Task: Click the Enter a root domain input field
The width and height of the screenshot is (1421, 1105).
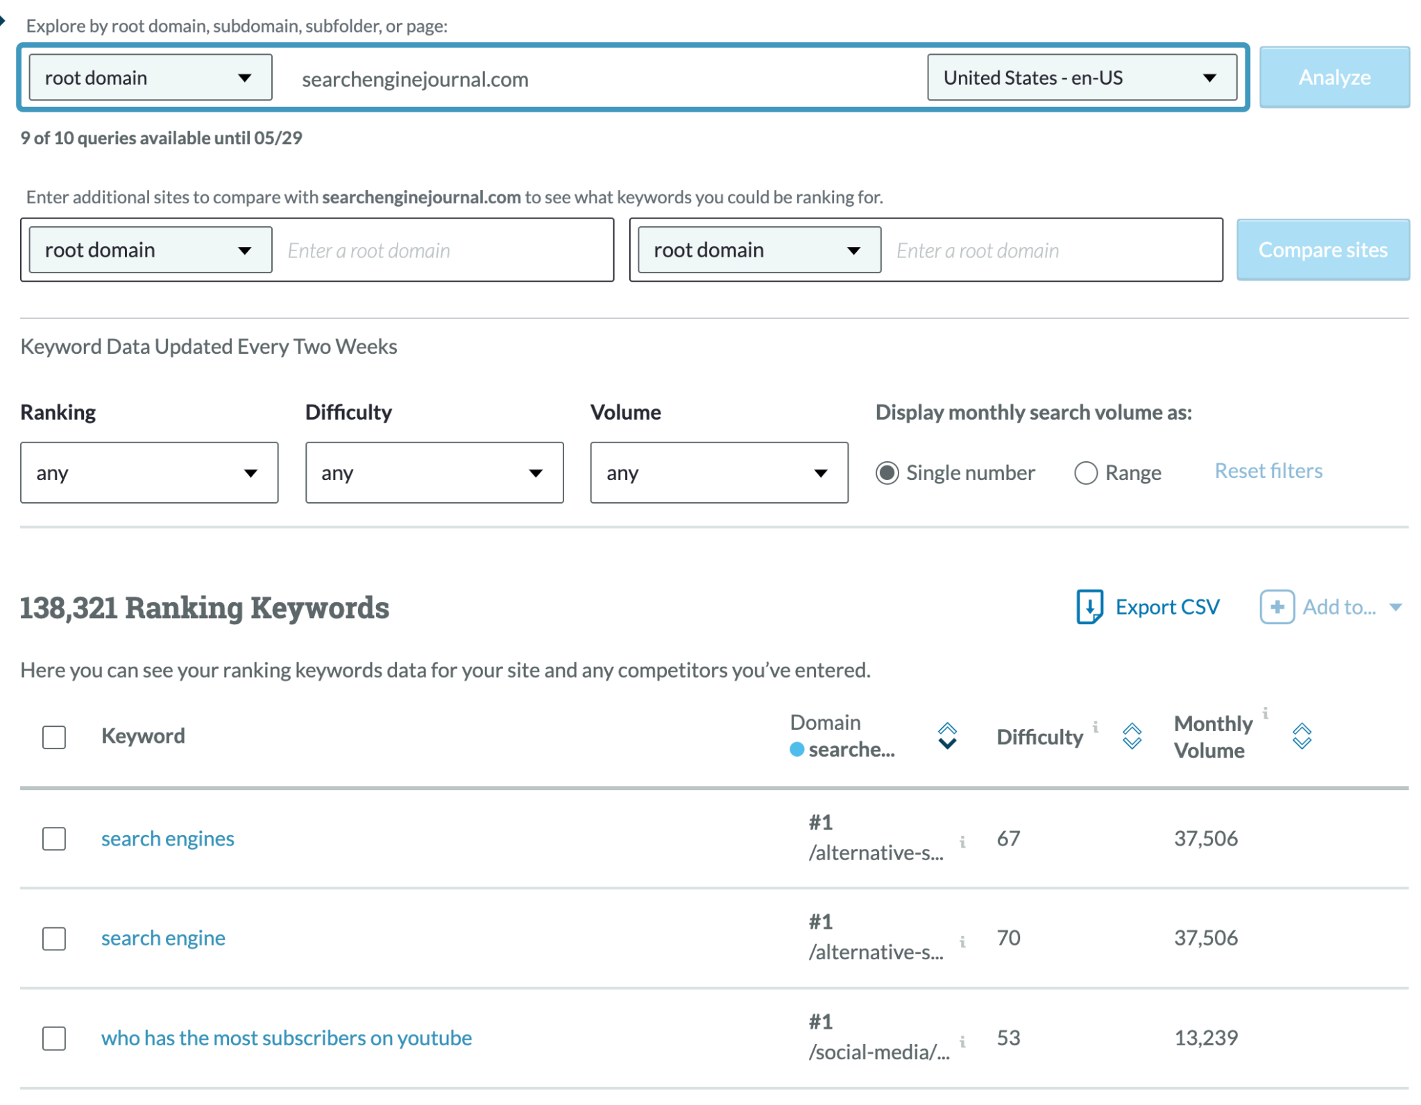Action: click(x=444, y=250)
